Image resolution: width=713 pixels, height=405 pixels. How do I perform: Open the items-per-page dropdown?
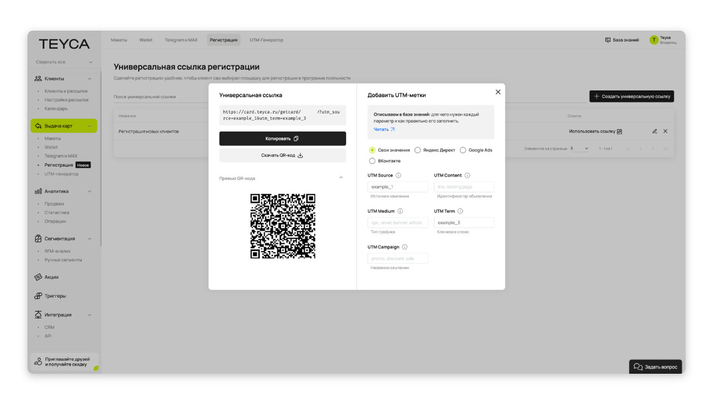(x=579, y=149)
